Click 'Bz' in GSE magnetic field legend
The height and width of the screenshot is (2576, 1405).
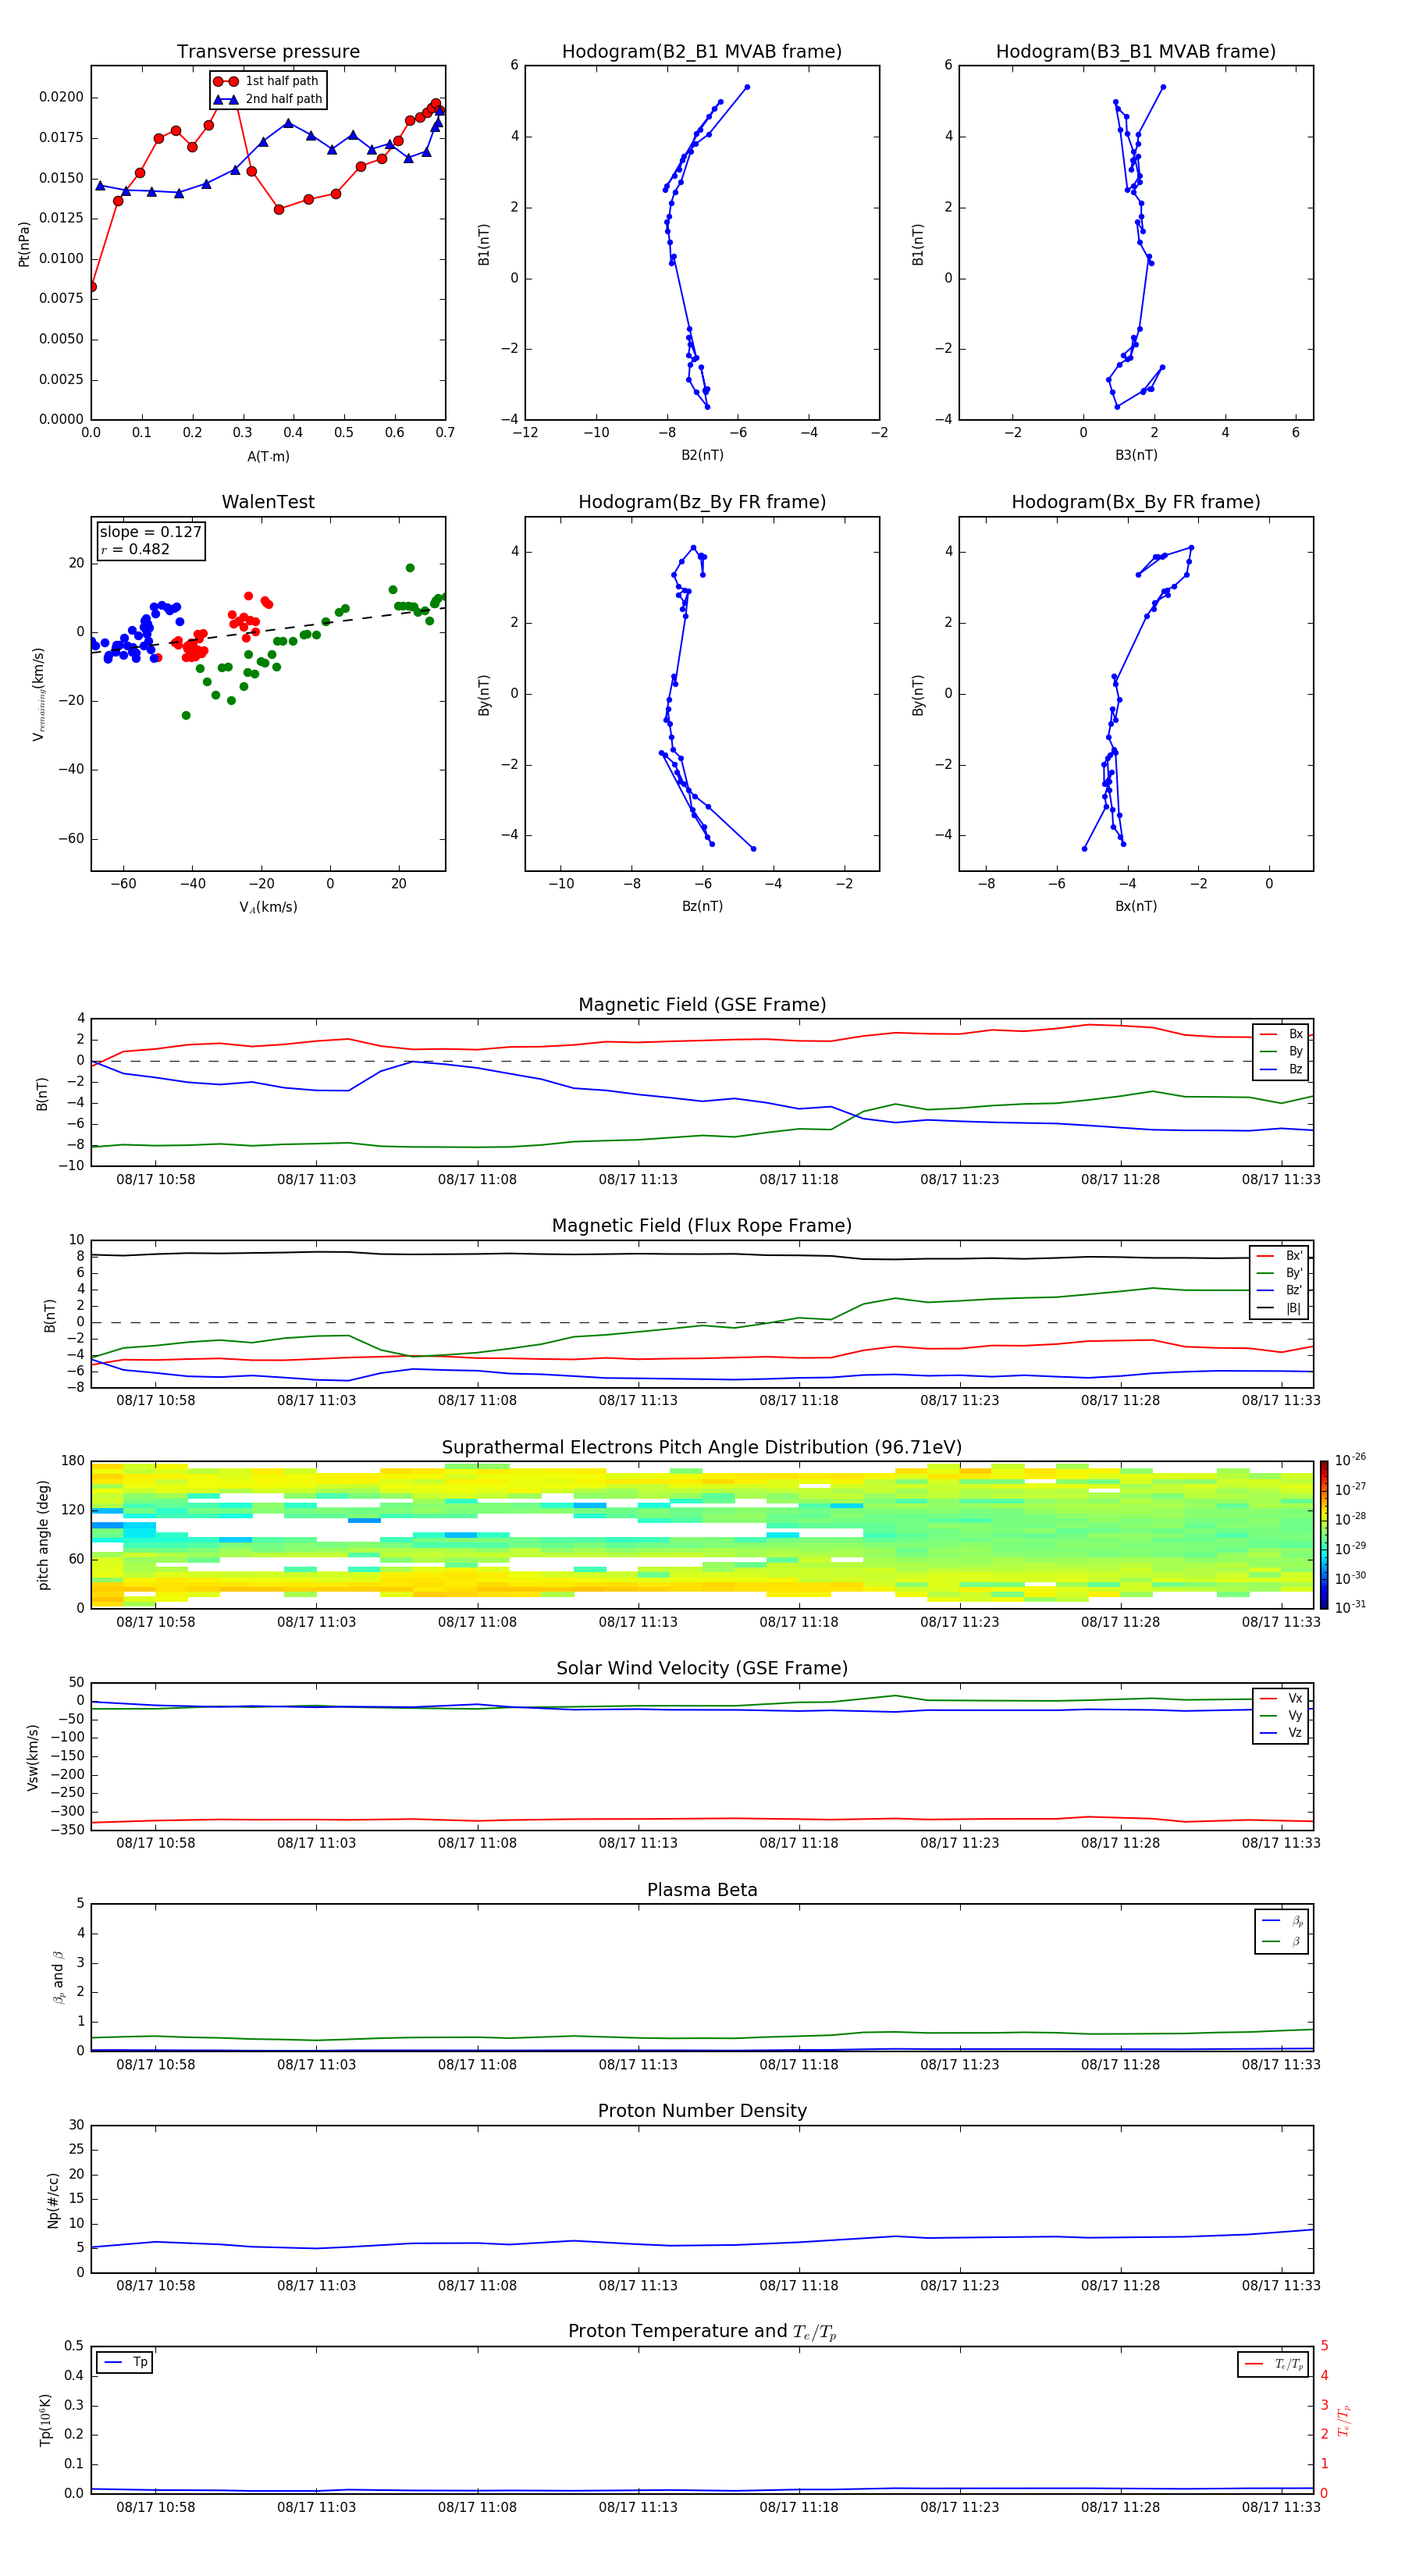coord(1281,1069)
